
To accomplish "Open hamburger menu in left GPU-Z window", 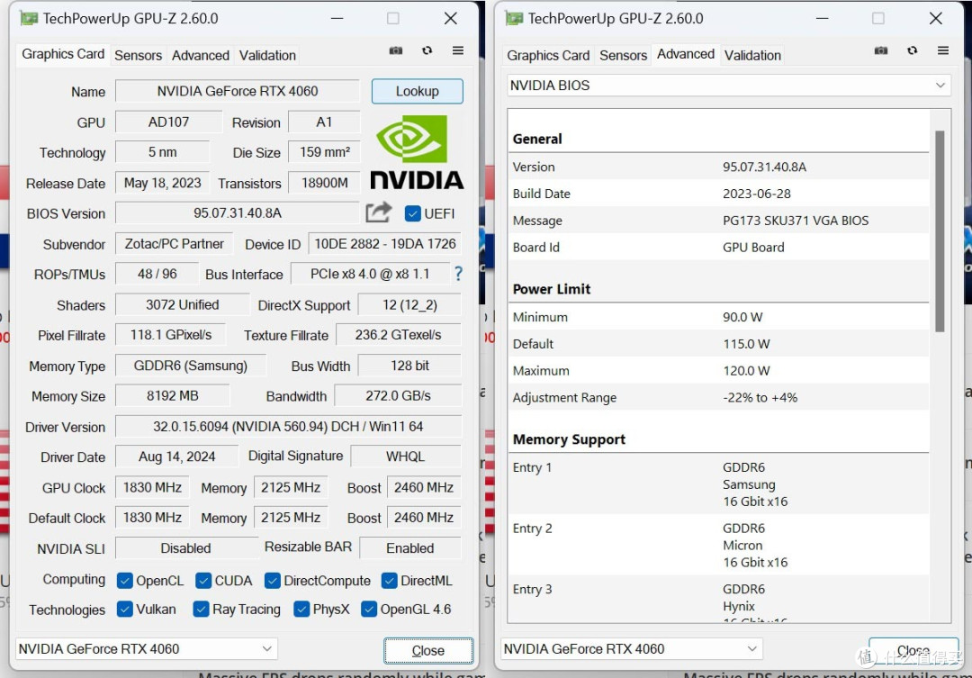I will click(x=458, y=50).
